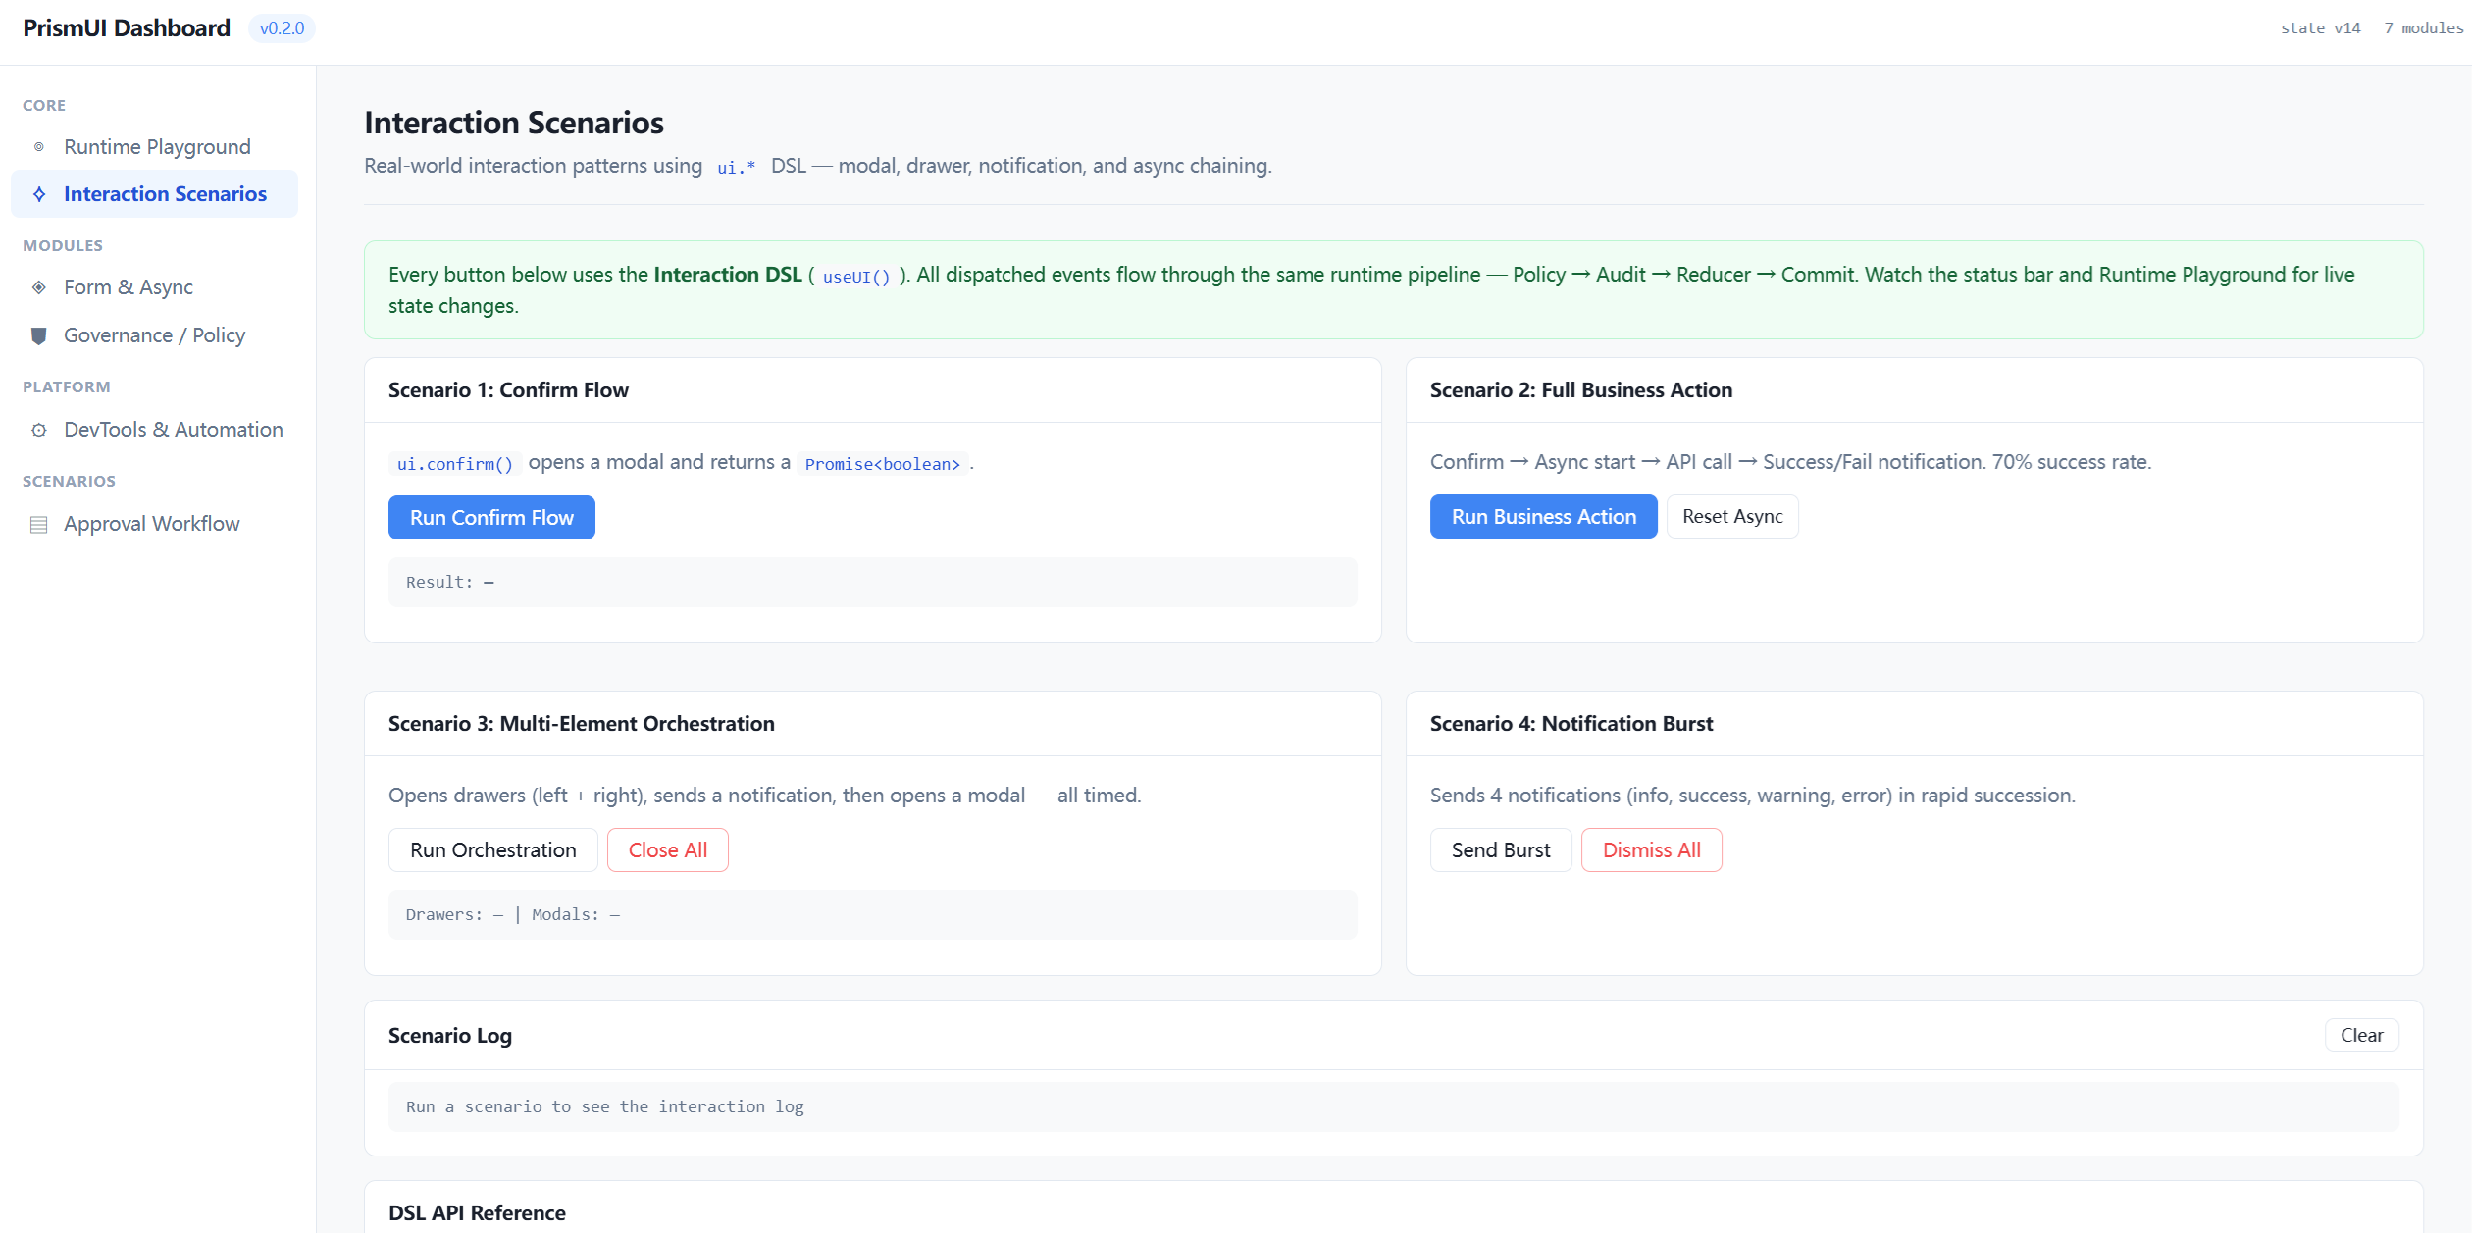Click the state v14 status indicator
The height and width of the screenshot is (1233, 2472).
(x=2320, y=27)
